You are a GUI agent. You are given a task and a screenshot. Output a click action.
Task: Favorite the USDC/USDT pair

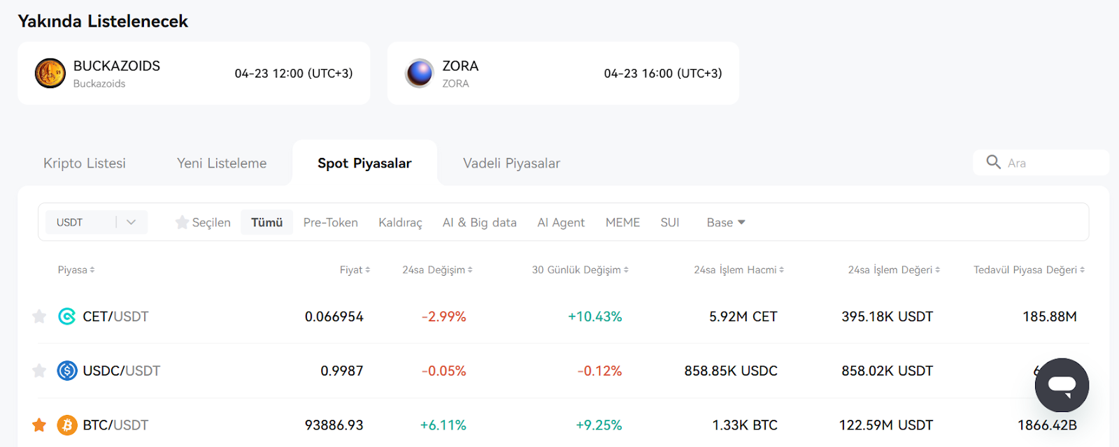(39, 371)
